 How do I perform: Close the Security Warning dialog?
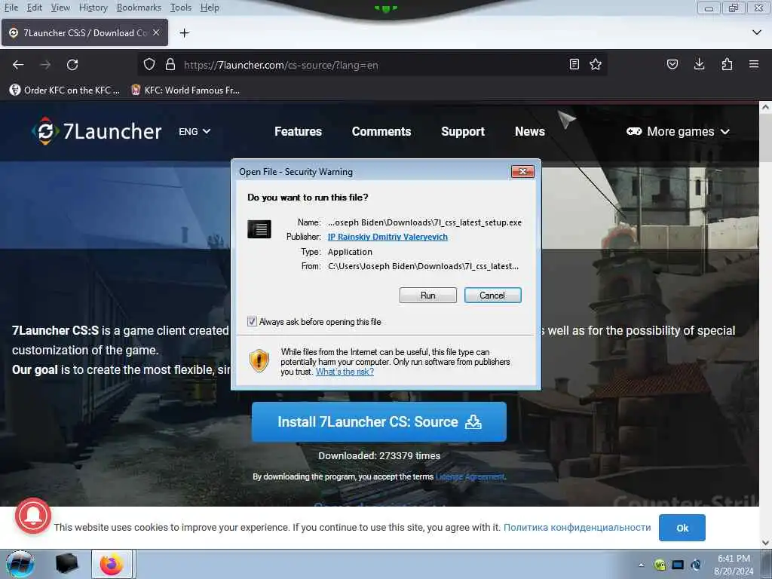[523, 171]
